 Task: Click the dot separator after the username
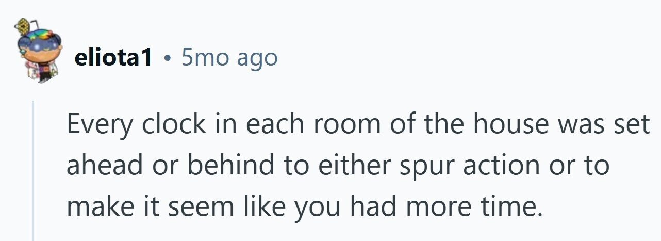[167, 59]
